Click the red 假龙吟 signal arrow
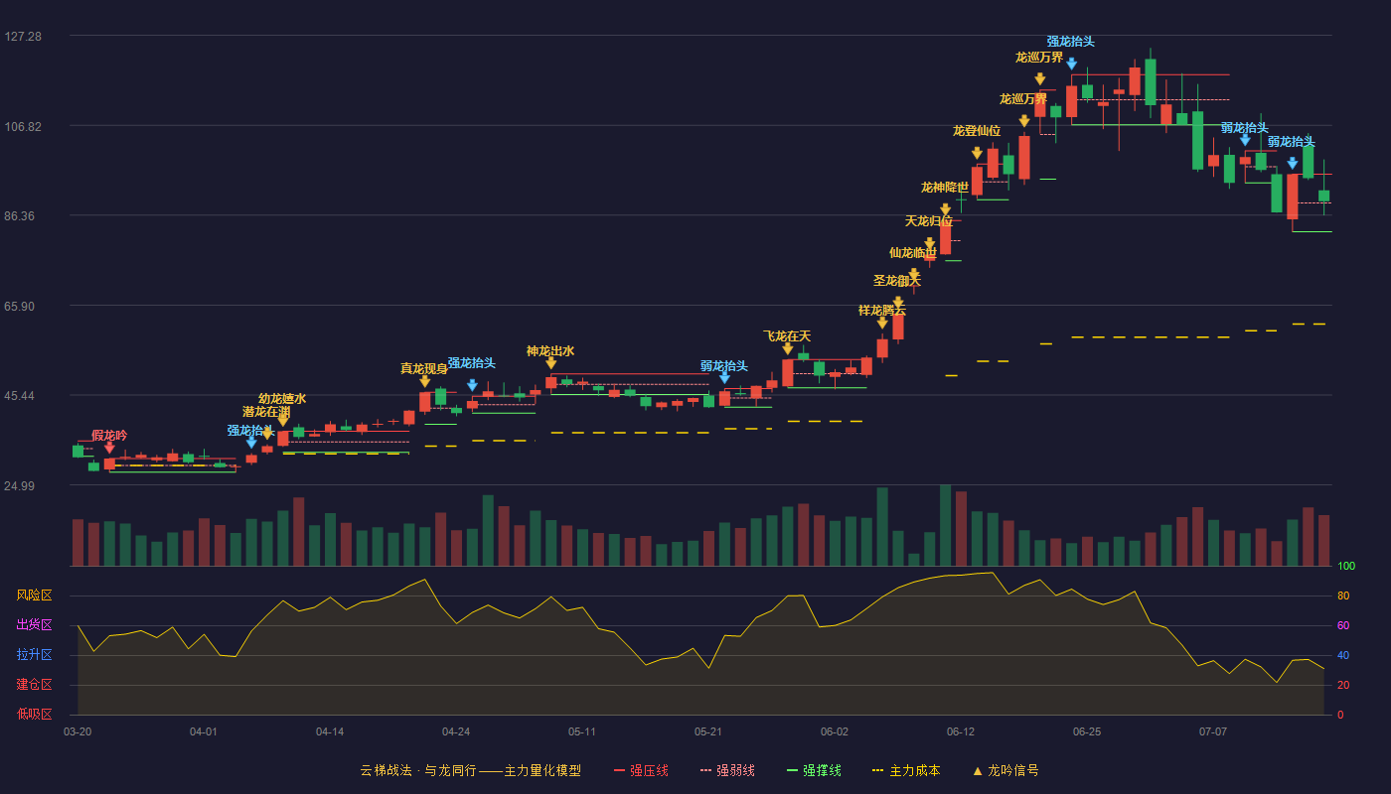This screenshot has height=794, width=1391. pos(109,449)
